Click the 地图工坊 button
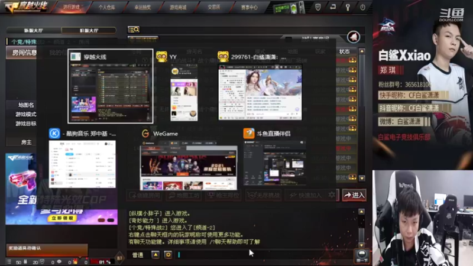Image resolution: width=473 pixels, height=266 pixels. 184,196
